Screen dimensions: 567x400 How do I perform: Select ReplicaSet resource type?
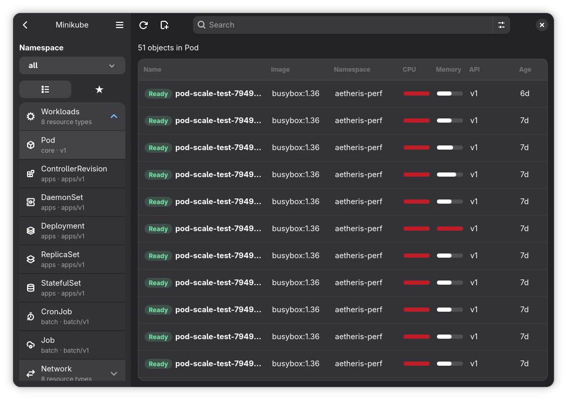coord(72,259)
